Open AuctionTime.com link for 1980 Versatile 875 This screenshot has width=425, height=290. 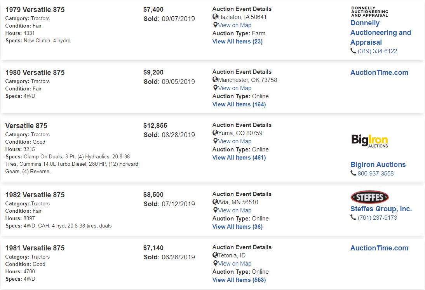pos(379,73)
